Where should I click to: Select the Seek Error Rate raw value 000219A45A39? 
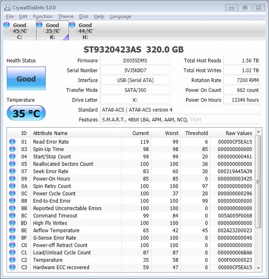tap(235, 172)
